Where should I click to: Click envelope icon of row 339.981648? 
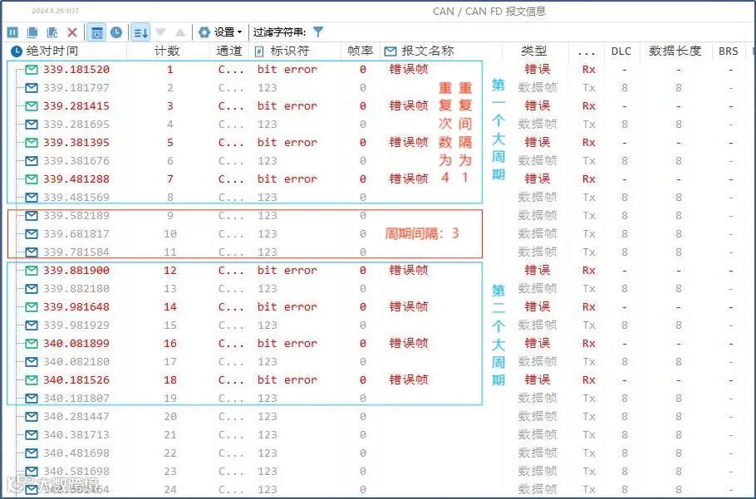(x=32, y=307)
